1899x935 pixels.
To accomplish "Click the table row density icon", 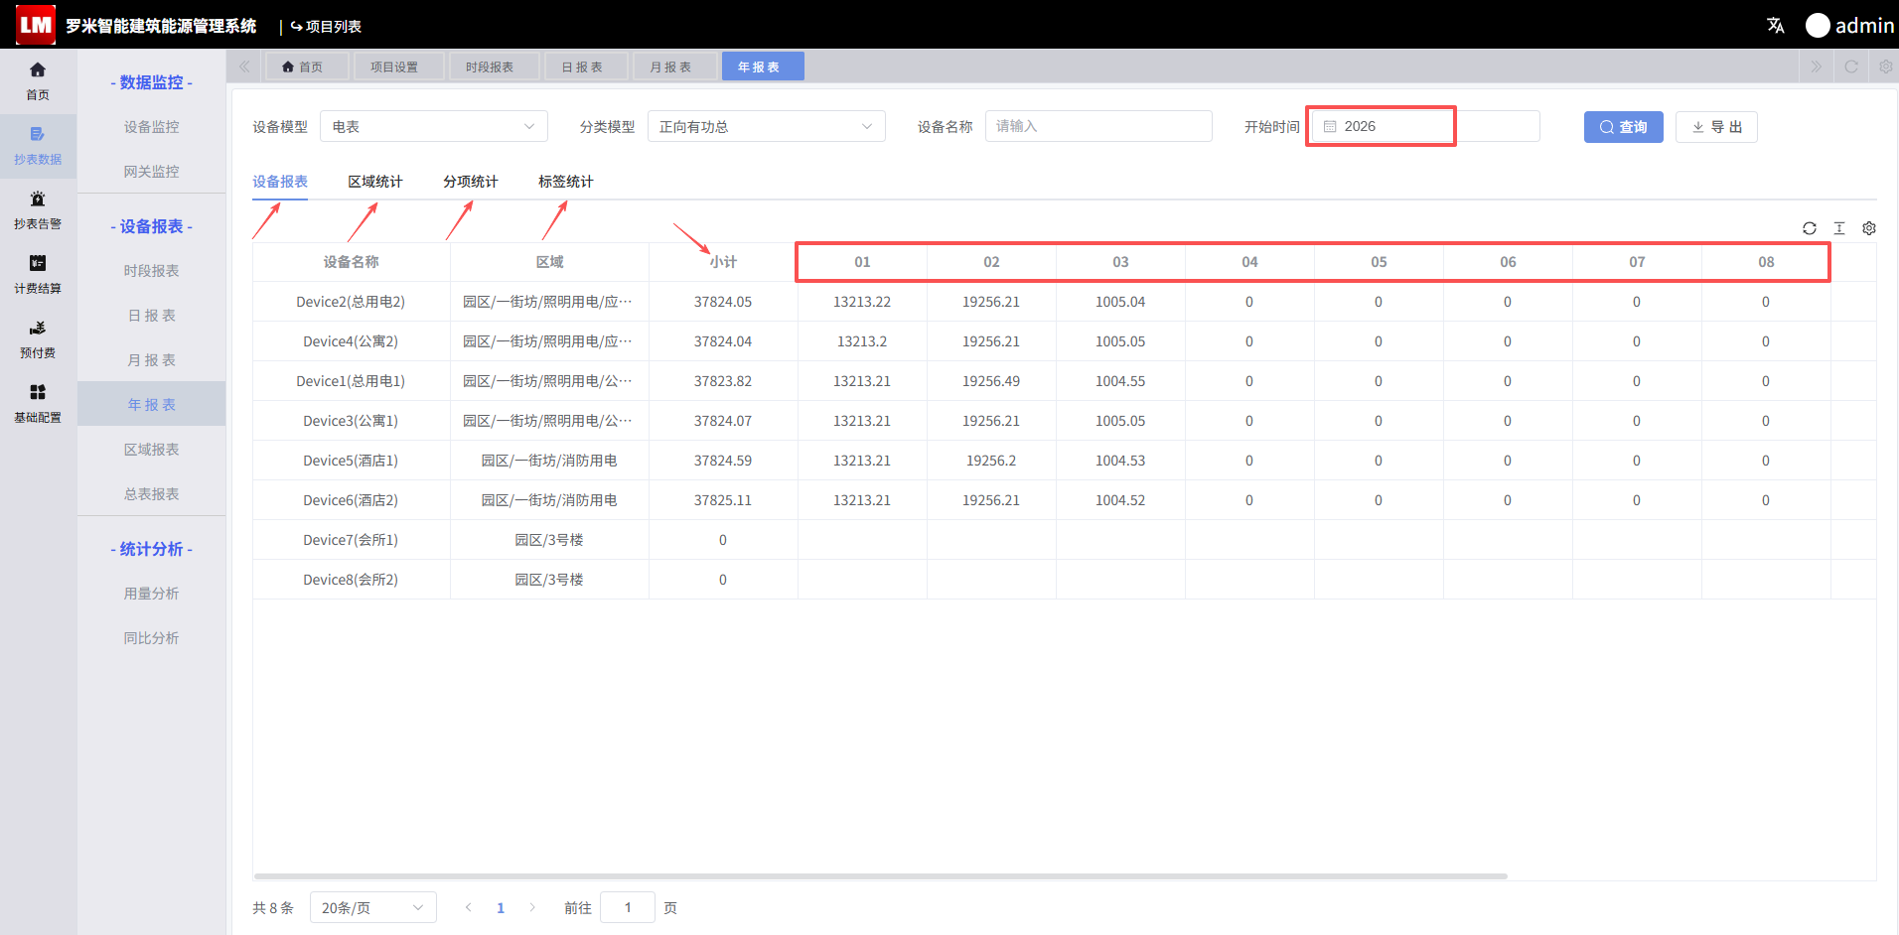I will click(1839, 228).
